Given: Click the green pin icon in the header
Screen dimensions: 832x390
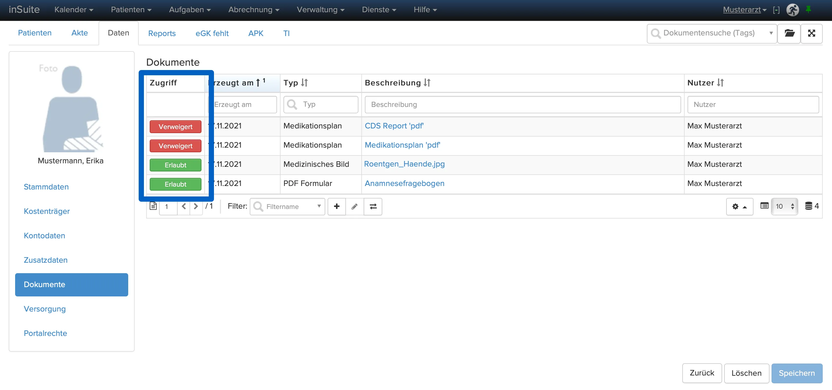Looking at the screenshot, I should [808, 9].
